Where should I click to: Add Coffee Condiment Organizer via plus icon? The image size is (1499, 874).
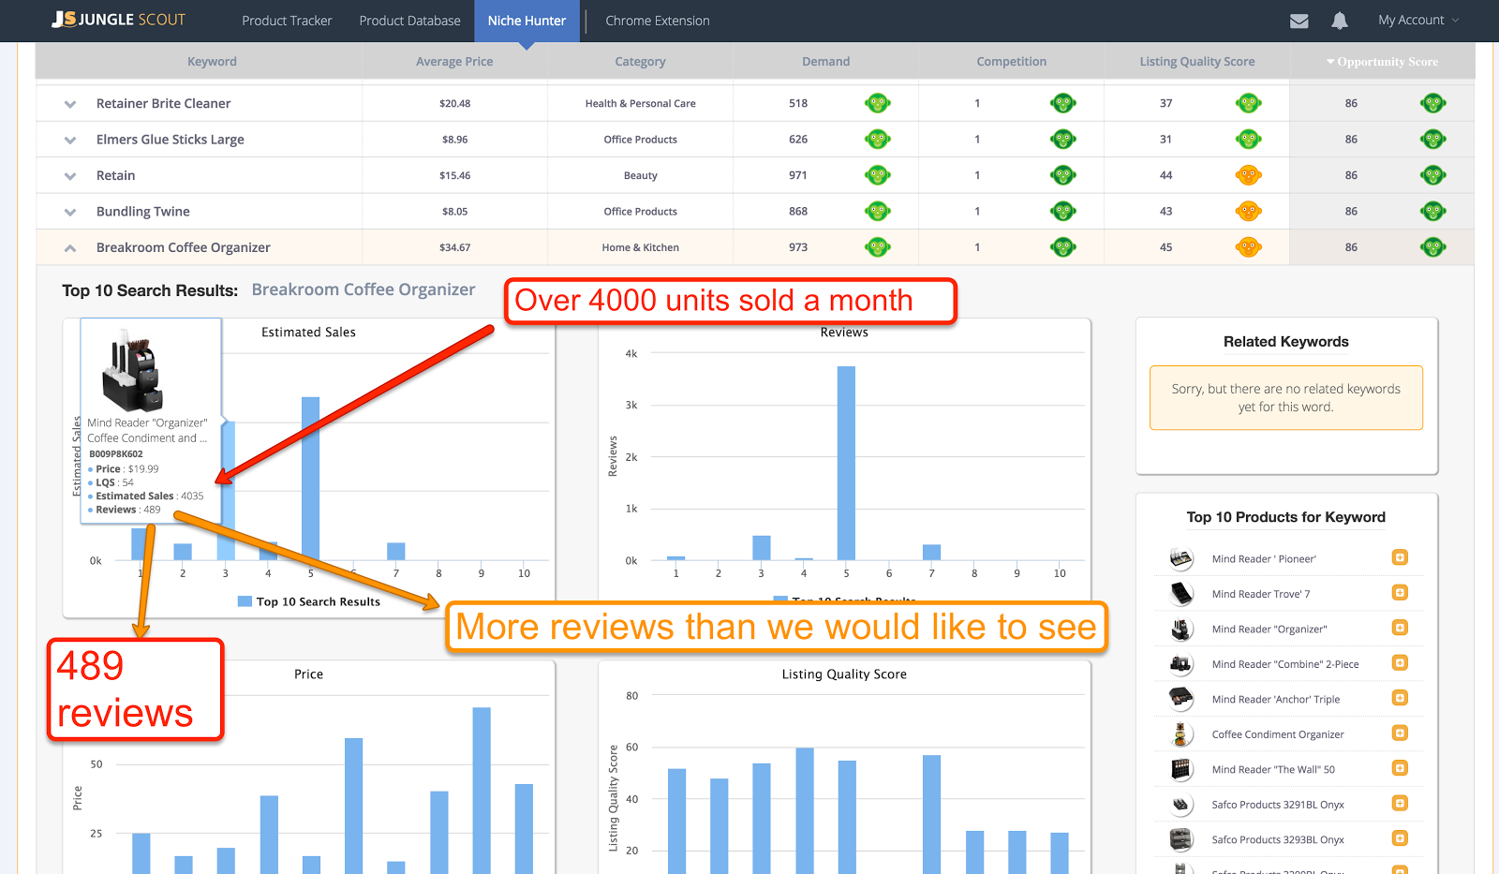click(x=1400, y=733)
